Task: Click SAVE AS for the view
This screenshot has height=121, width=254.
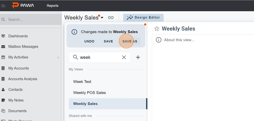Action: click(x=130, y=41)
